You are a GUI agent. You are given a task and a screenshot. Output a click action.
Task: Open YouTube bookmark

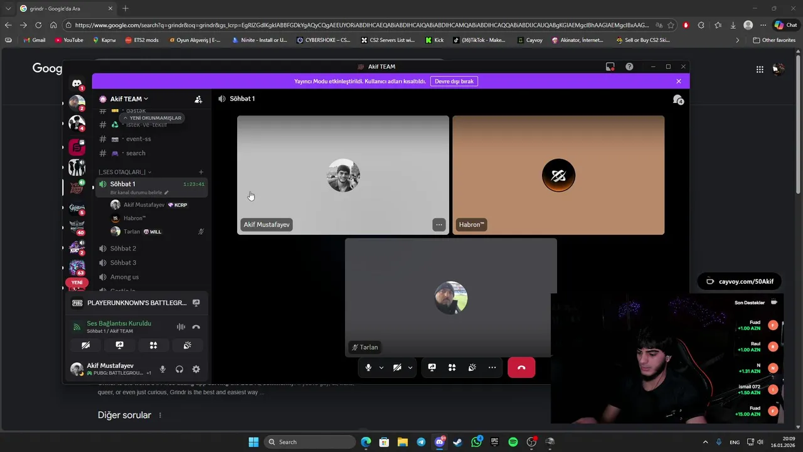click(x=68, y=40)
